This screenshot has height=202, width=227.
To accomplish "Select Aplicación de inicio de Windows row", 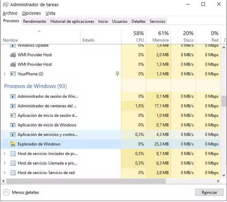I will coord(111,125).
